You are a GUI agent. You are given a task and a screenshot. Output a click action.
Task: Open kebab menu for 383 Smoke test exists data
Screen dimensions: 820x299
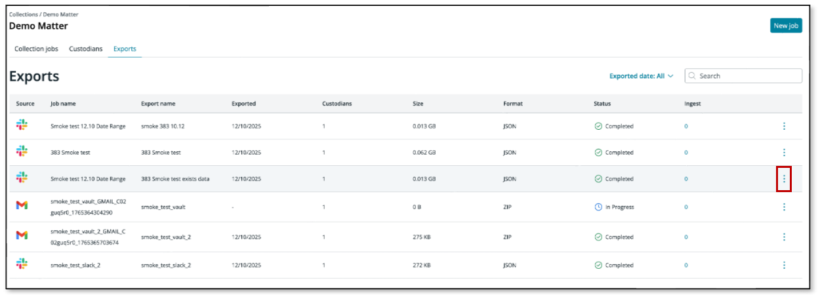pos(784,178)
